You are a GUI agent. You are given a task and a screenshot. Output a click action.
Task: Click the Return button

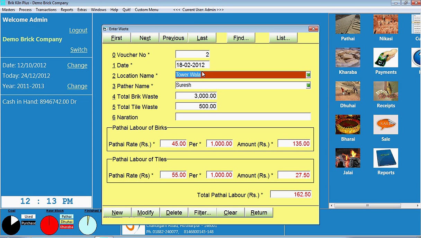(259, 212)
